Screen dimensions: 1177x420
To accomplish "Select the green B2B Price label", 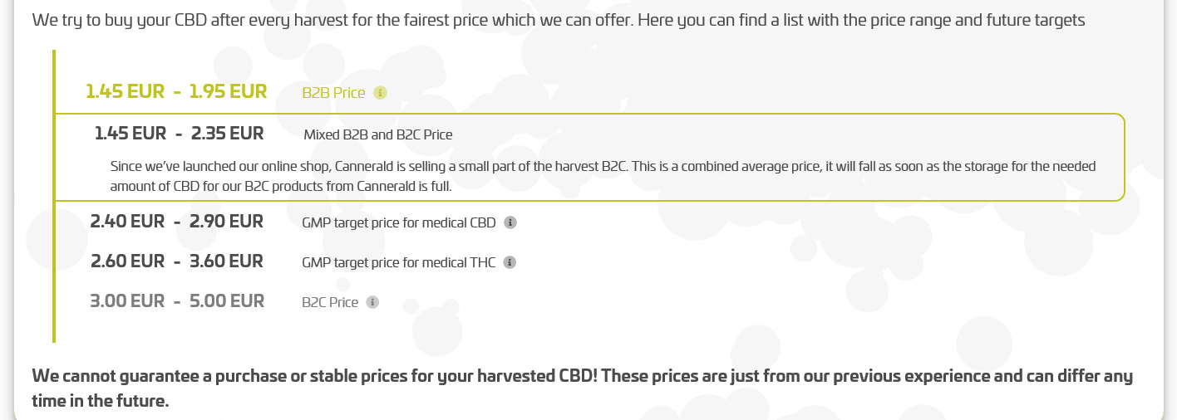I will point(333,93).
